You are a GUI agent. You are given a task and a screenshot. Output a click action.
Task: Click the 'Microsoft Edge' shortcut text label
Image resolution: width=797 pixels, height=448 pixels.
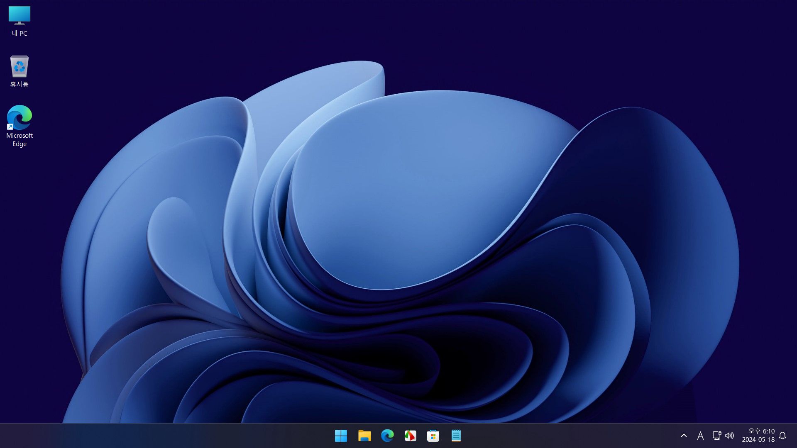(x=19, y=140)
